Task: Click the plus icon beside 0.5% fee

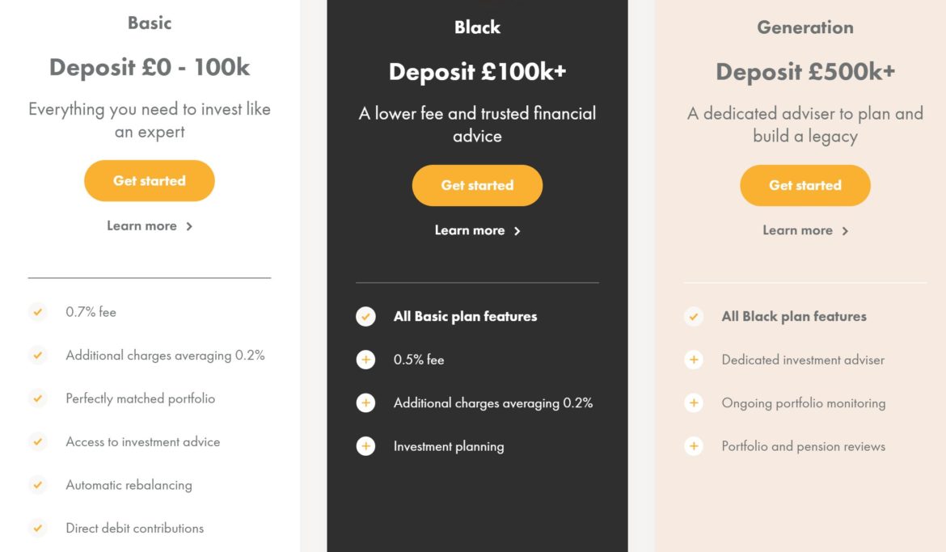Action: click(366, 360)
